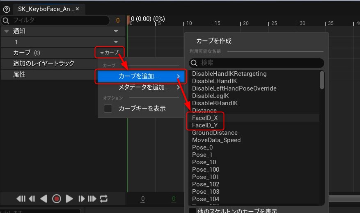Click frame 30 on timeline ruler

coord(303,23)
